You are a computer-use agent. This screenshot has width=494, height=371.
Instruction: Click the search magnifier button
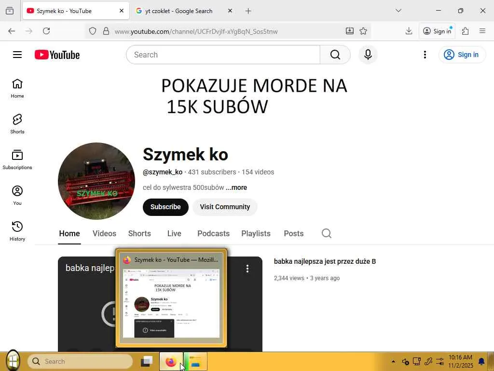[x=335, y=55]
